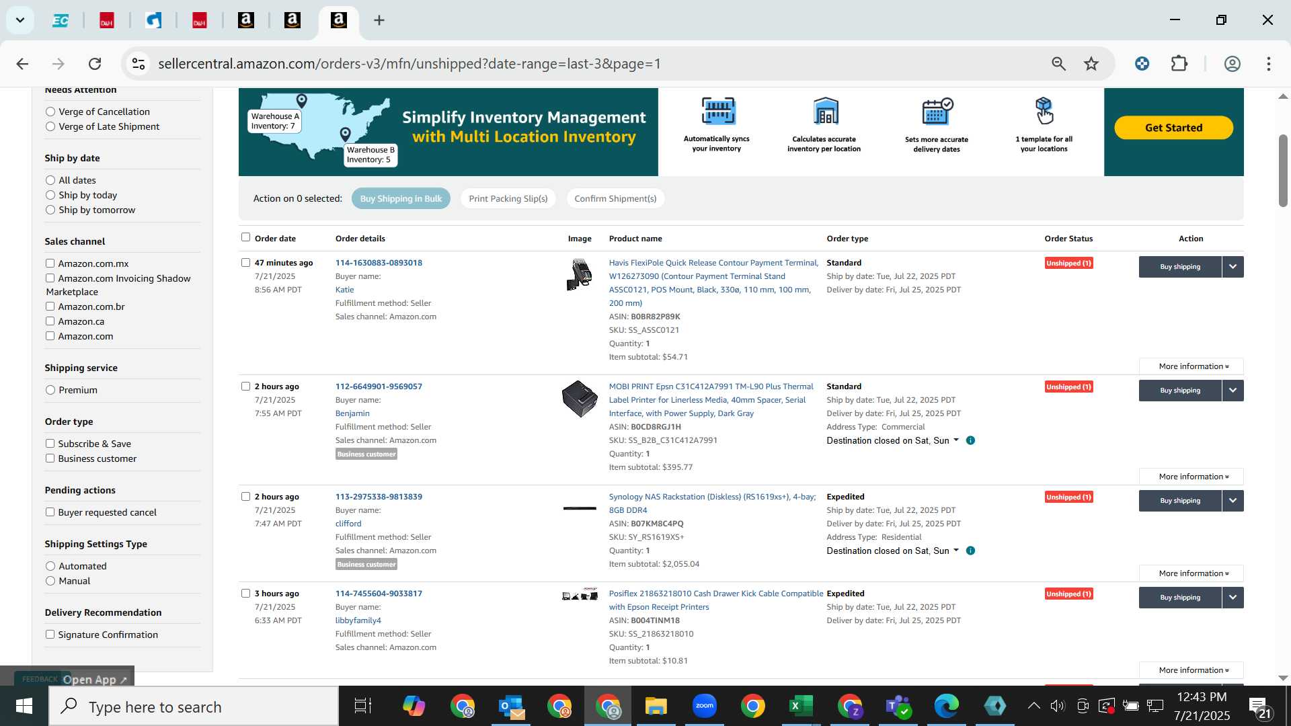Click the blue extension icon beside the star

click(1142, 64)
